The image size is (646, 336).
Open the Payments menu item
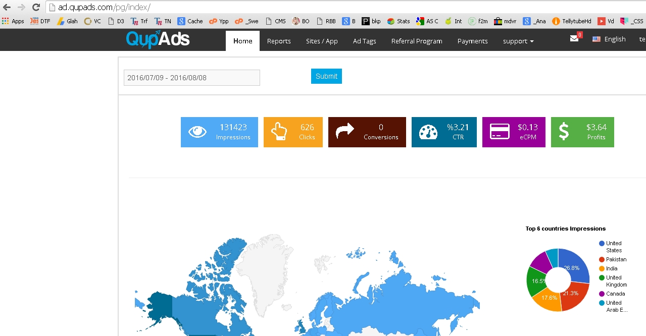click(x=473, y=41)
